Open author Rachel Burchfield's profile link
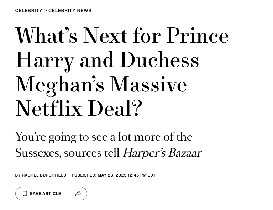273x210 pixels. pos(44,175)
